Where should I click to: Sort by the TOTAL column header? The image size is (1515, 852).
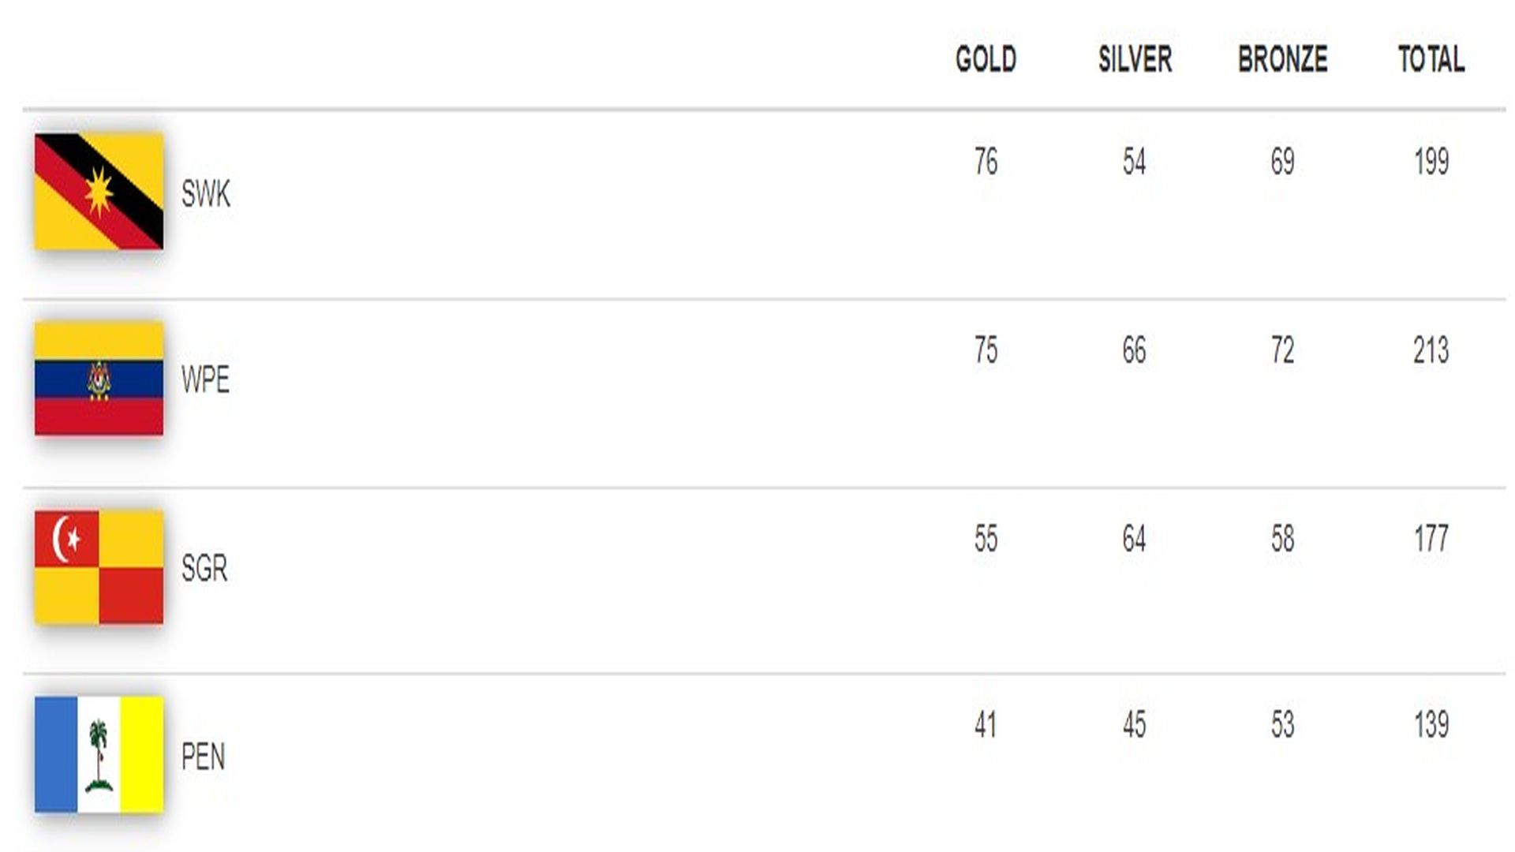(1431, 59)
